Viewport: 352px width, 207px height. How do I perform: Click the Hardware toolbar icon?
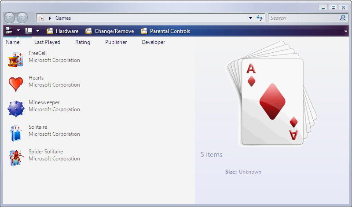(x=50, y=31)
